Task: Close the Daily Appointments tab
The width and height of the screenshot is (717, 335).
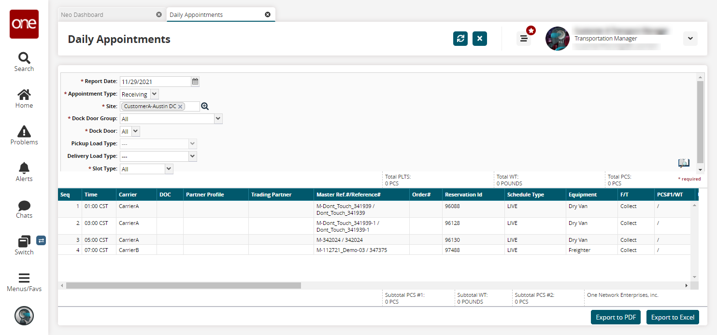Action: pos(268,14)
